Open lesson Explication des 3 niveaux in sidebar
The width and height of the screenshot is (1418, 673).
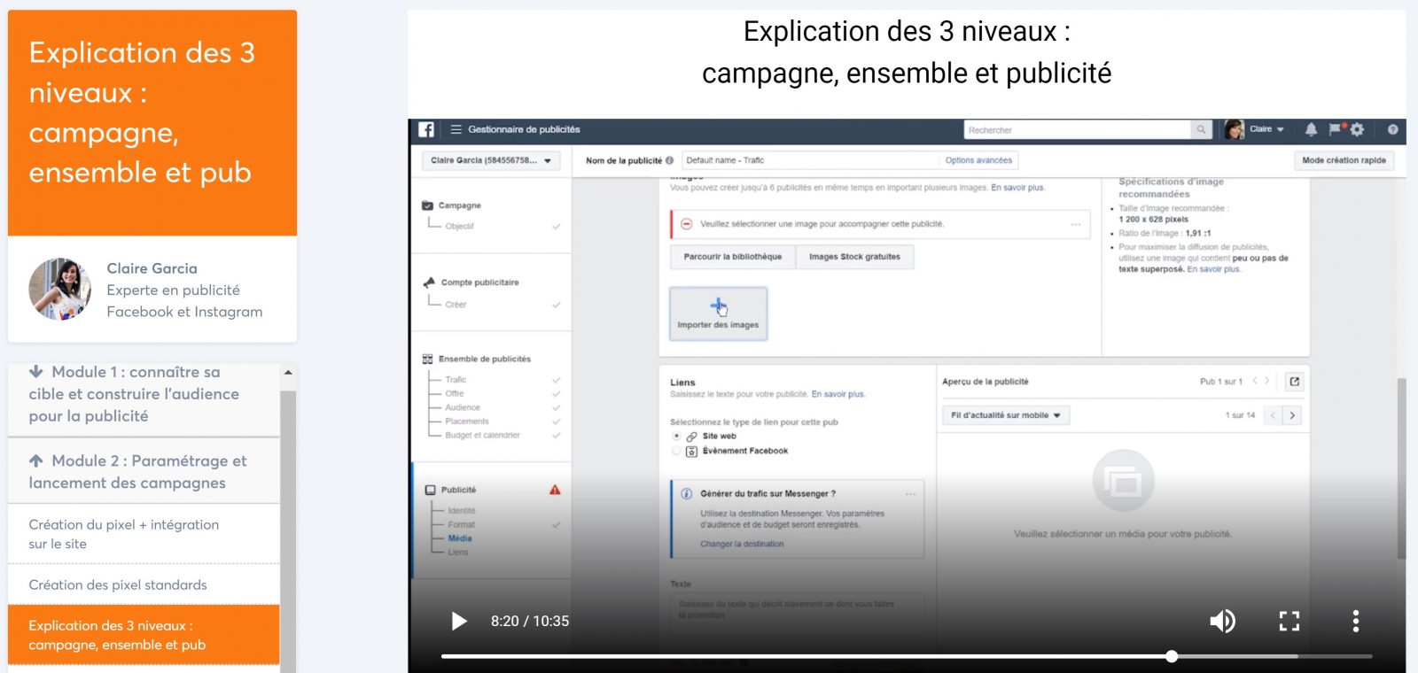click(144, 635)
